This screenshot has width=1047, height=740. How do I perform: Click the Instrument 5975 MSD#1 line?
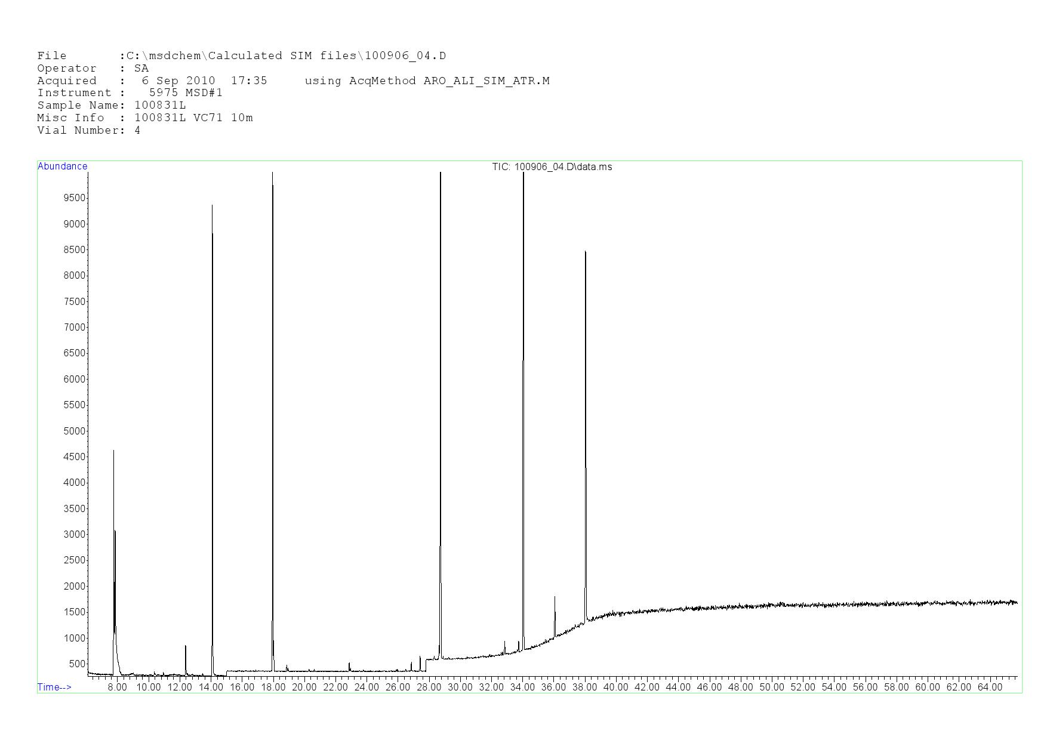coord(130,93)
